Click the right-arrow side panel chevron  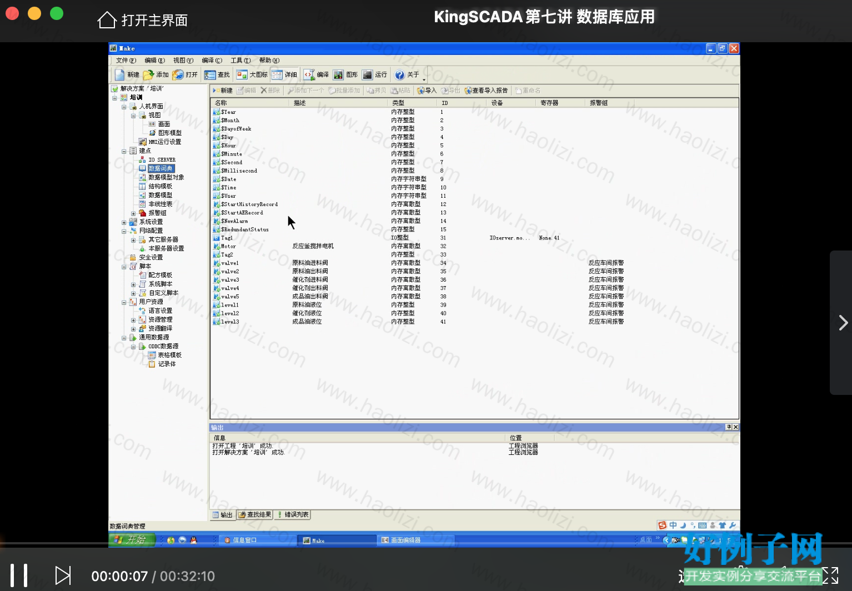843,323
